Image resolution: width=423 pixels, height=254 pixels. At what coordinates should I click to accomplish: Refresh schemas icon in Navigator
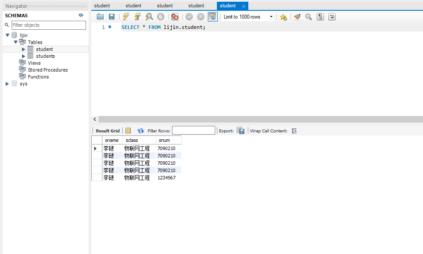[x=81, y=15]
